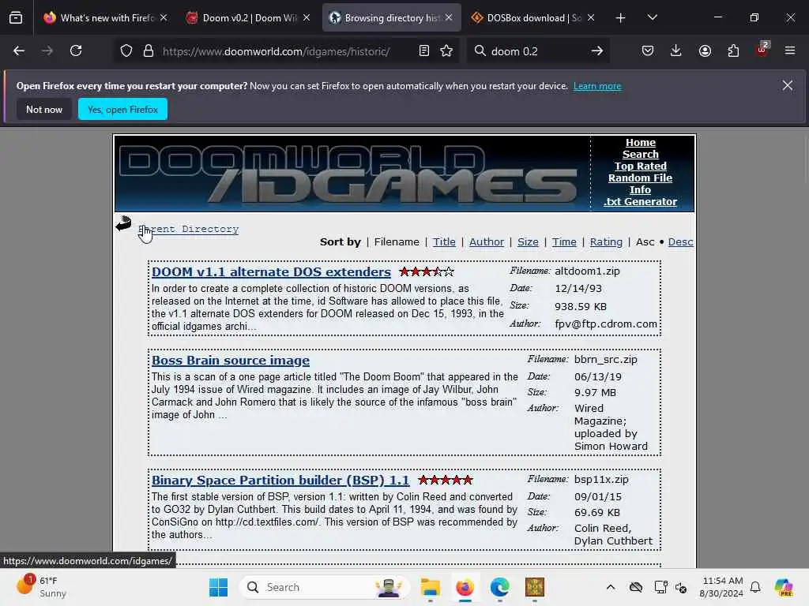The height and width of the screenshot is (606, 809).
Task: Click the Firefox taskbar icon
Action: 465,587
